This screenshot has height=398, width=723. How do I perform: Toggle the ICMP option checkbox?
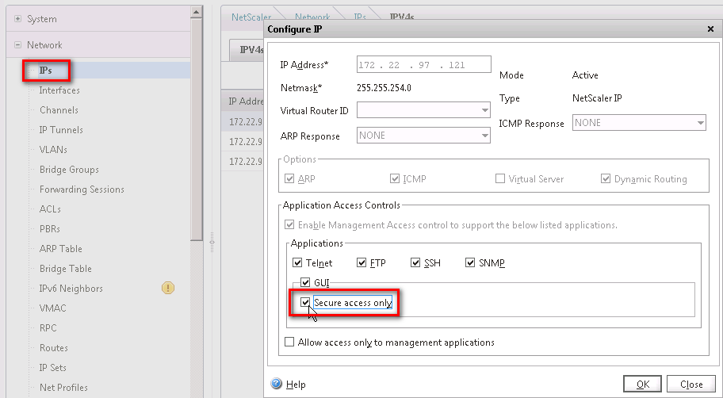coord(395,178)
